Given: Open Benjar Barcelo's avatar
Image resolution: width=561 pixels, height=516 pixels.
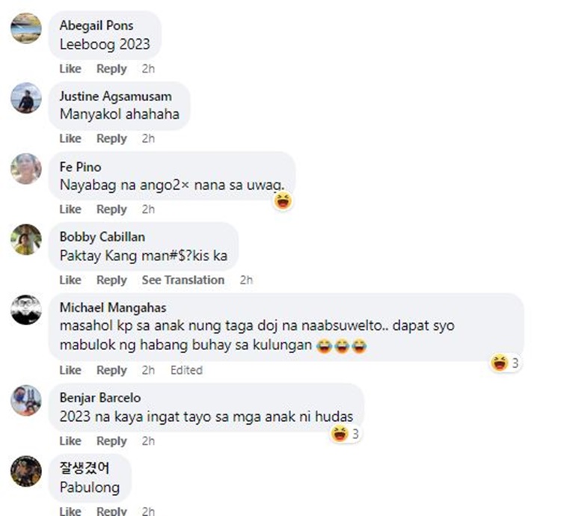Looking at the screenshot, I should (x=26, y=401).
